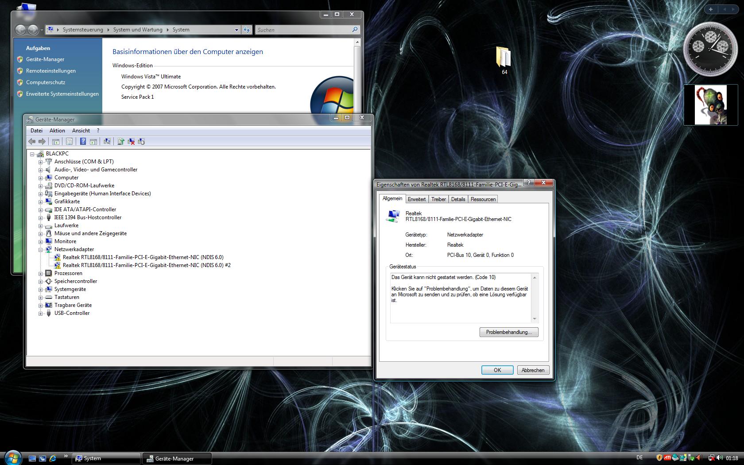Click the back button in System window

tap(20, 30)
